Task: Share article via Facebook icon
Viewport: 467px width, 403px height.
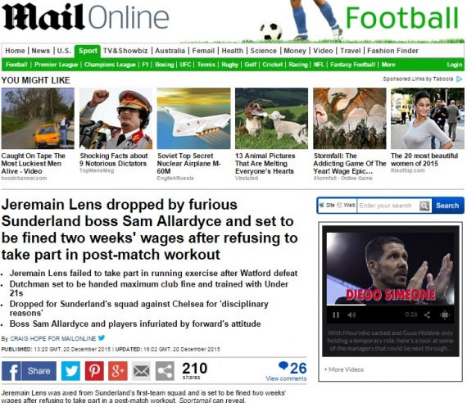Action: (x=29, y=371)
